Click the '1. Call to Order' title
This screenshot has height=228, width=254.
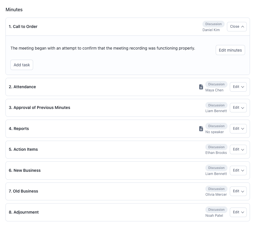click(23, 27)
